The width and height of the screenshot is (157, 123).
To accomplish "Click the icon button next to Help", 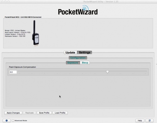I will coord(149,120).
